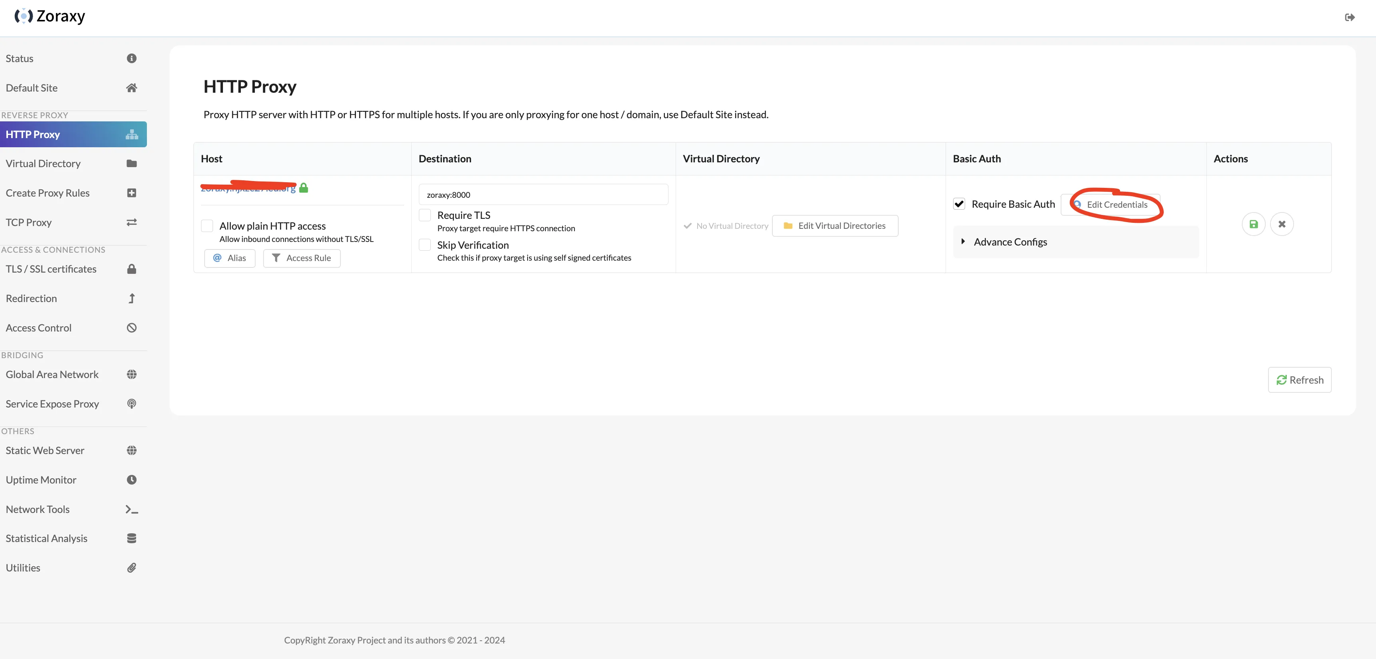Open the TCP Proxy page

pos(73,222)
